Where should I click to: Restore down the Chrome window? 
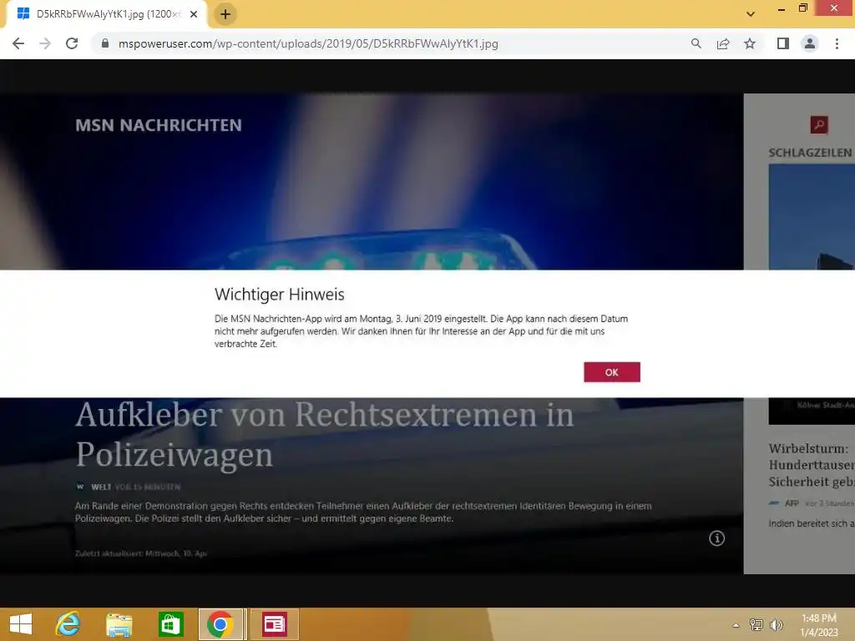802,8
